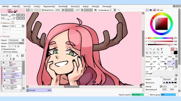The image size is (181, 101).
Task: Choose the "стирака" brush preset
Action: [x=156, y=58]
